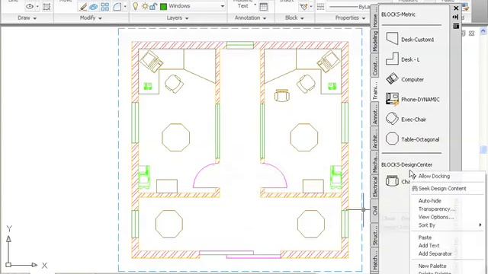
Task: Click the tool palette properties icon
Action: pyautogui.click(x=456, y=26)
